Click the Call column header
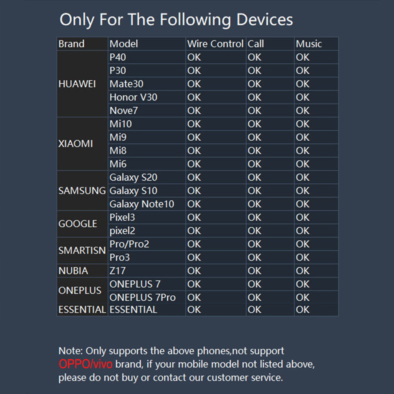Viewport: 394px width, 394px height. pos(270,44)
